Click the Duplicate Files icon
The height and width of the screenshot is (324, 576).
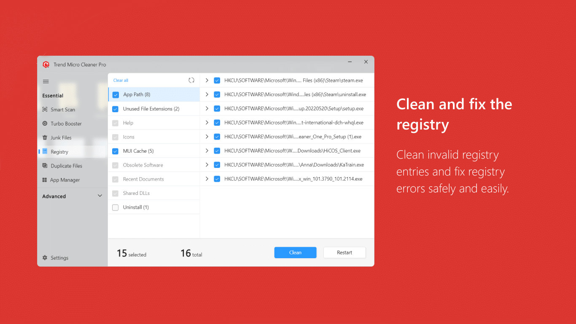pos(45,166)
